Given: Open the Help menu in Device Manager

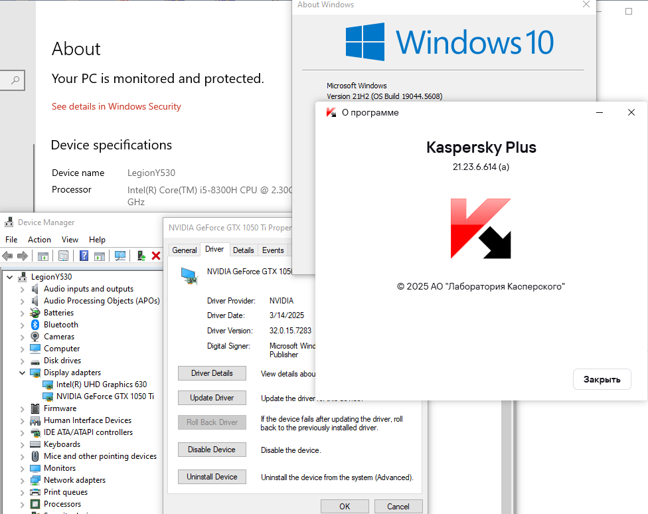Looking at the screenshot, I should tap(97, 240).
